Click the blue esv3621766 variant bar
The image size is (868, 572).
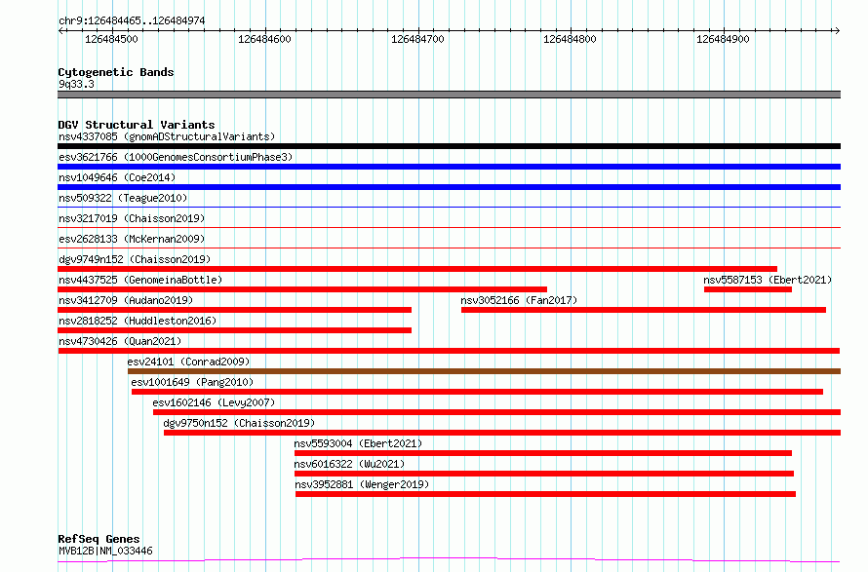pos(449,167)
